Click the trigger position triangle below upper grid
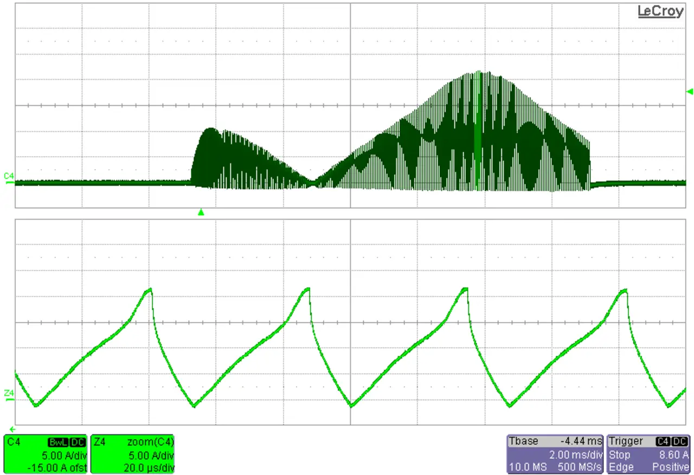Viewport: 694px width, 475px height. [201, 213]
